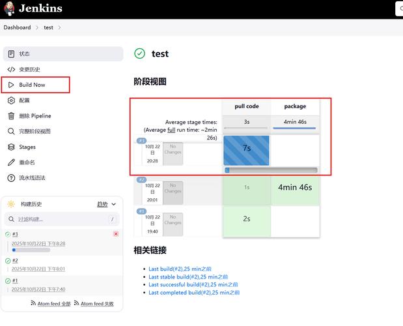
Task: Click the Jenkins butler logo
Action: coord(9,9)
